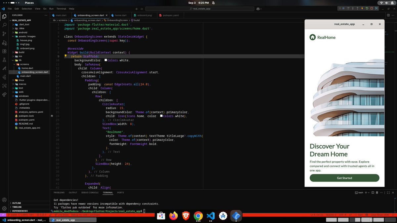Pause the debug session
397x223 pixels.
(343, 8)
